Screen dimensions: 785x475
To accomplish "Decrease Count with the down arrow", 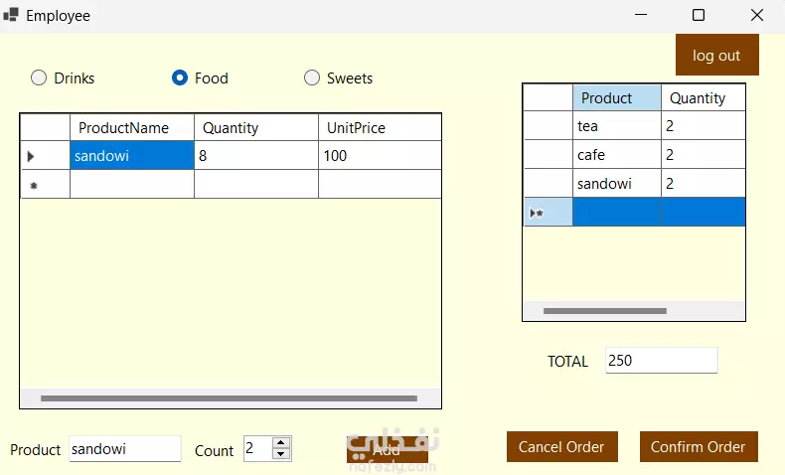I will [281, 454].
